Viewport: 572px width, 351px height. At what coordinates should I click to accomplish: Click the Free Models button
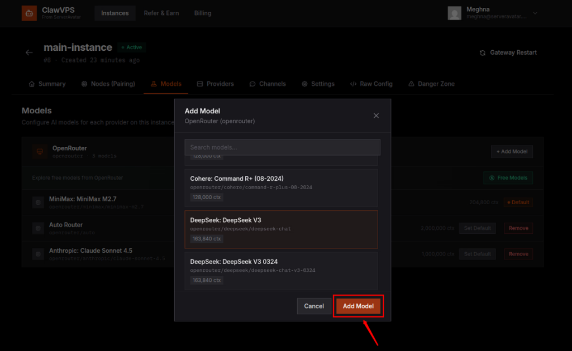tap(508, 177)
